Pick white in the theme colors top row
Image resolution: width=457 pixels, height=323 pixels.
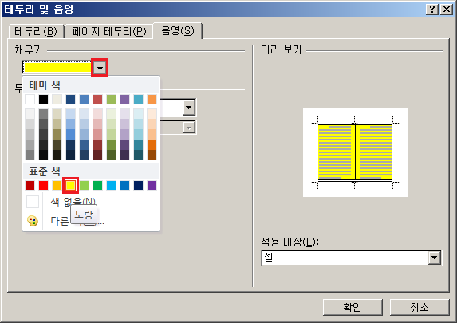30,99
